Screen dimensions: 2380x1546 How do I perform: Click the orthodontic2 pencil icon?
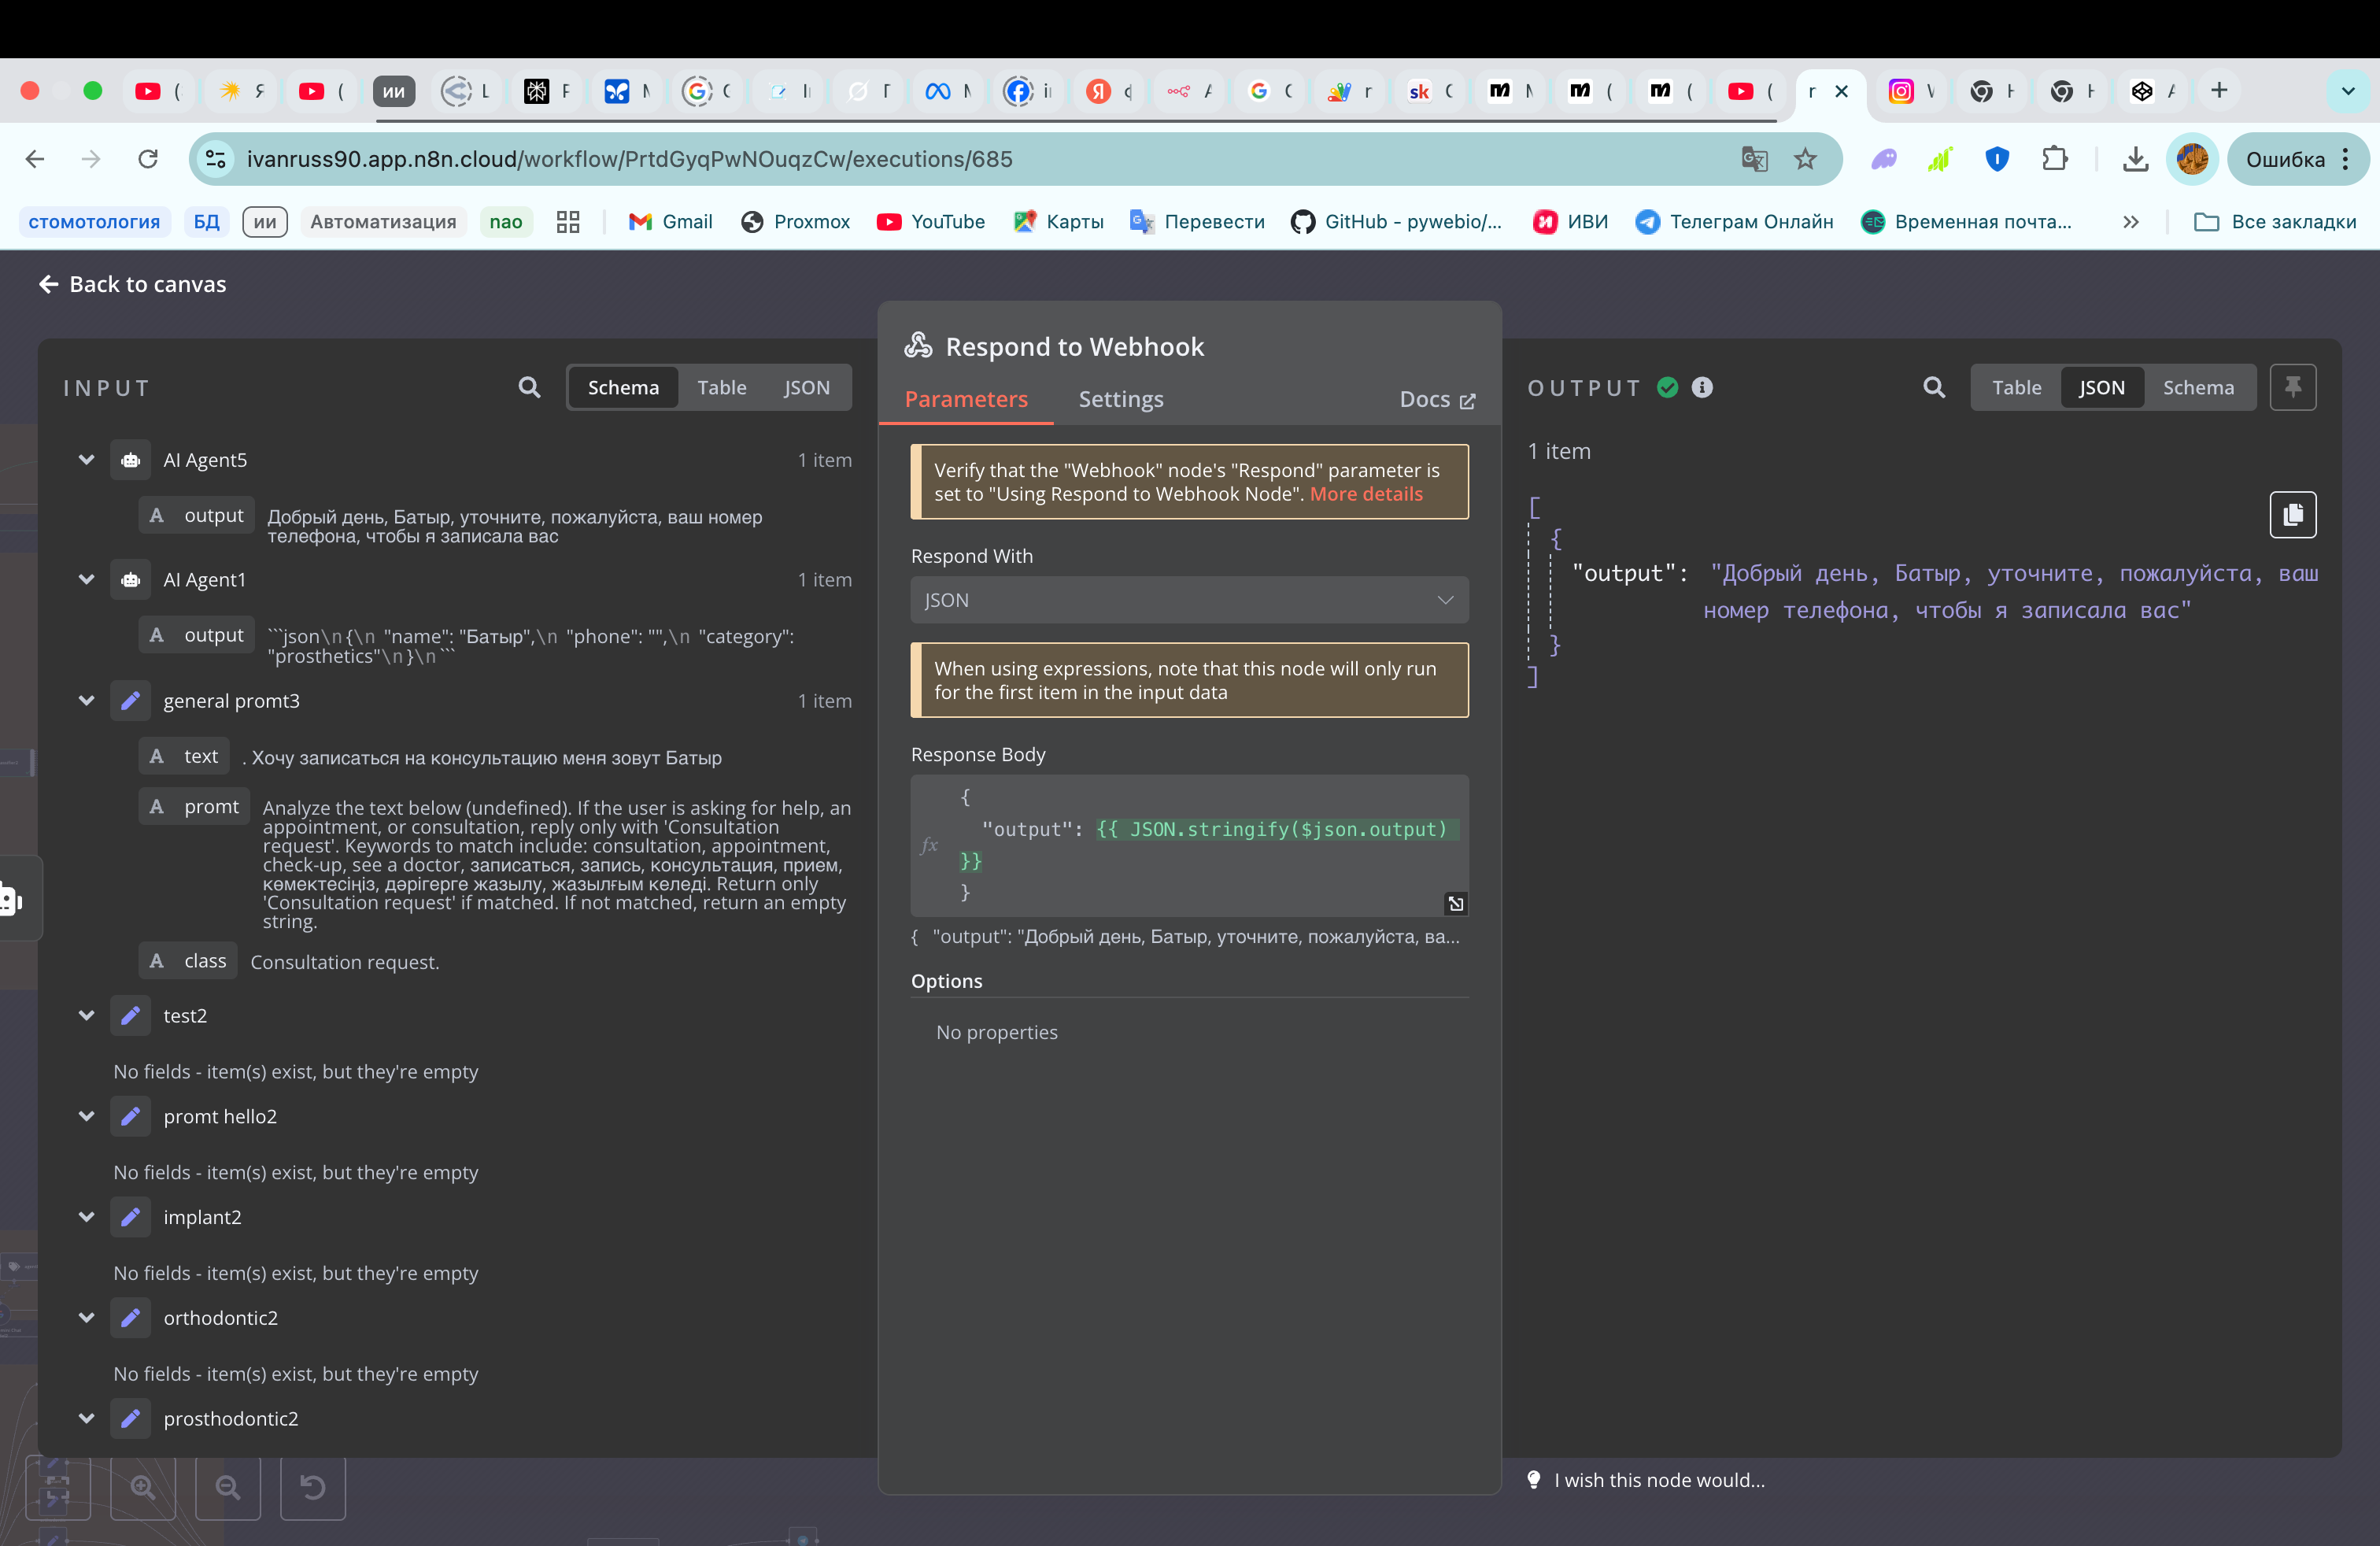130,1318
